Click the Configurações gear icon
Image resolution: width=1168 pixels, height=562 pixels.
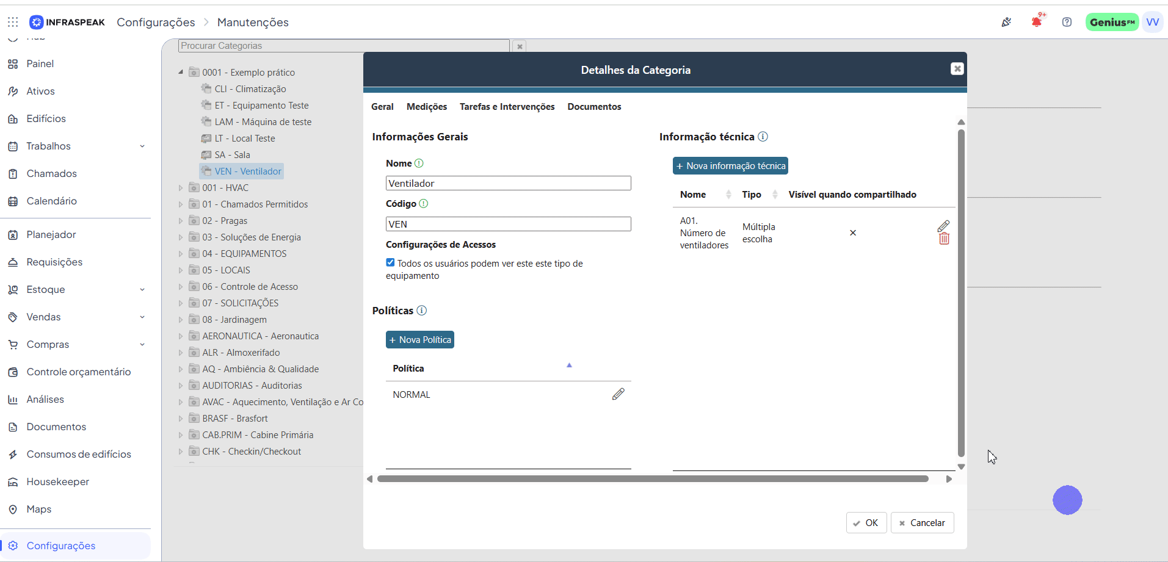[x=13, y=546]
